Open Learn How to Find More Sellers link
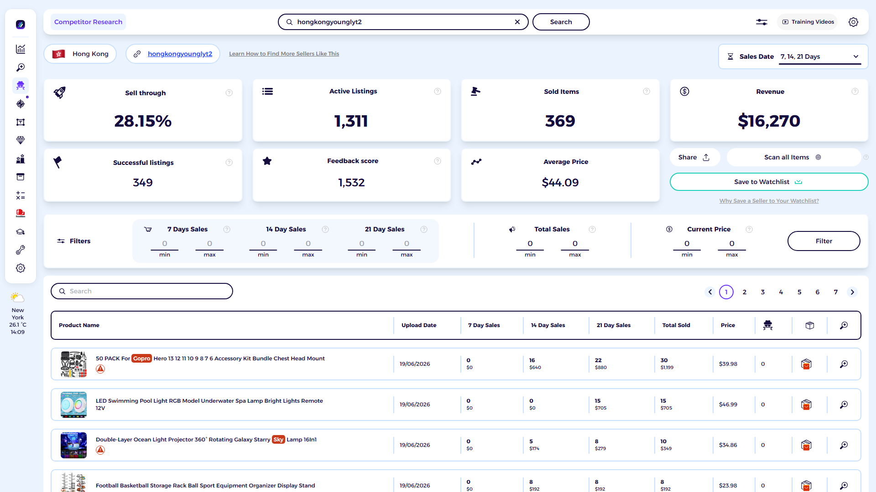Image resolution: width=876 pixels, height=492 pixels. [284, 54]
